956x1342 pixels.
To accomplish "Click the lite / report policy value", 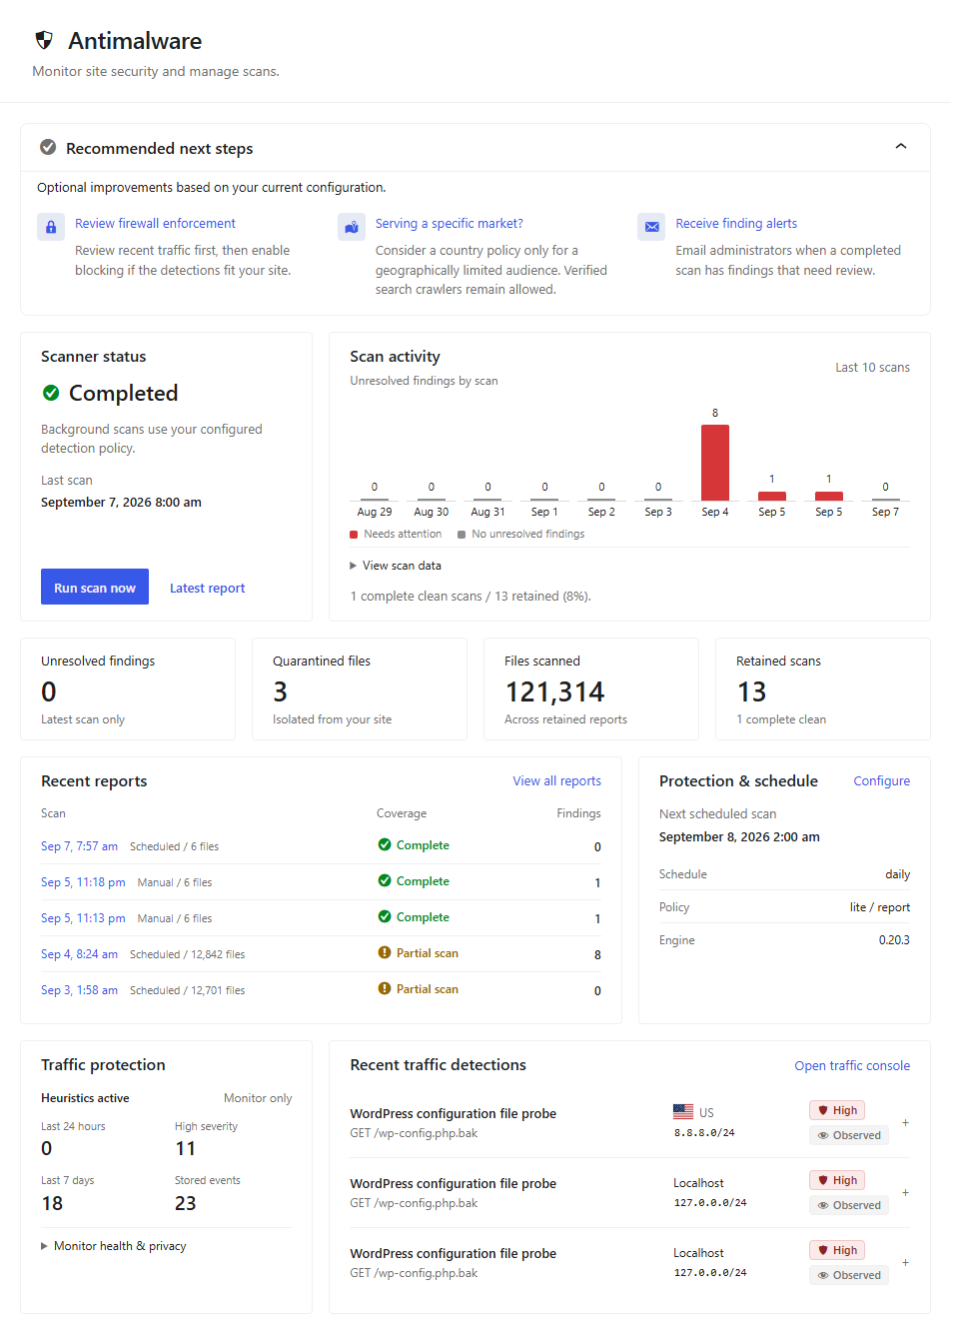I will point(880,907).
